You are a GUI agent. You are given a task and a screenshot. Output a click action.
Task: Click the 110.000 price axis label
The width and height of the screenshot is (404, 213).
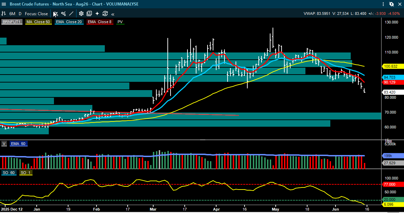391,52
